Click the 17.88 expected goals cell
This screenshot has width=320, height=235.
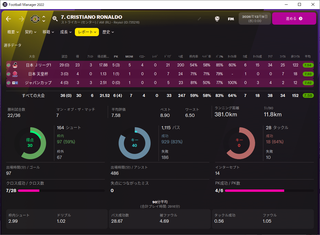103,65
